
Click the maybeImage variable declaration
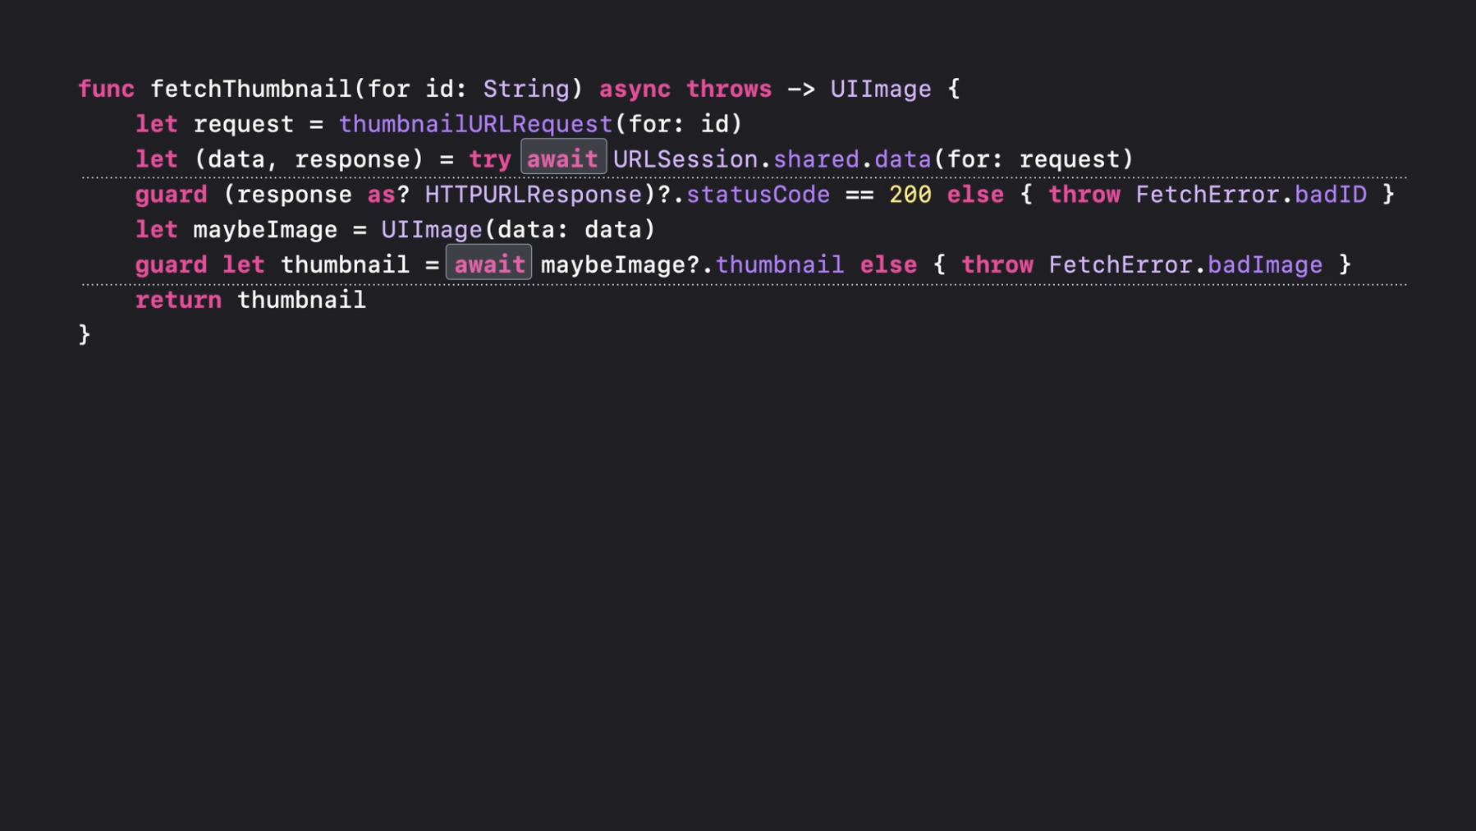pos(265,230)
